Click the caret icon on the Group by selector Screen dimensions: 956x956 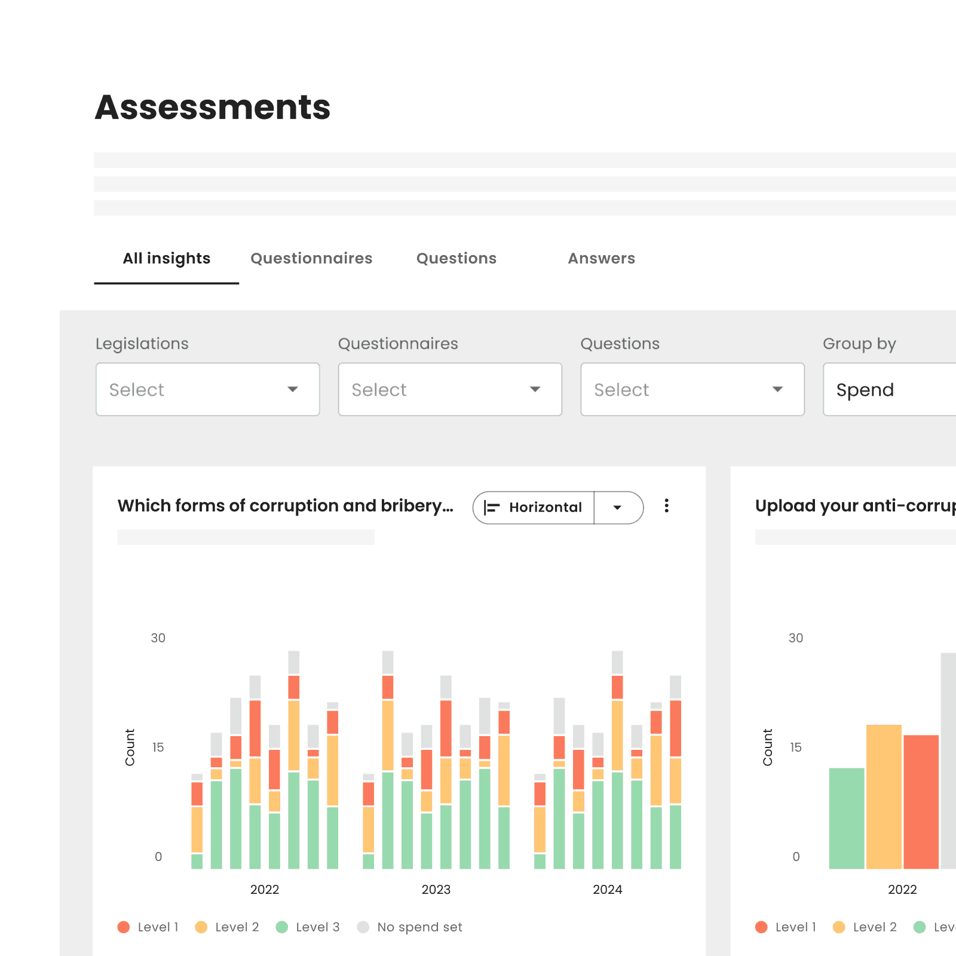[x=951, y=390]
